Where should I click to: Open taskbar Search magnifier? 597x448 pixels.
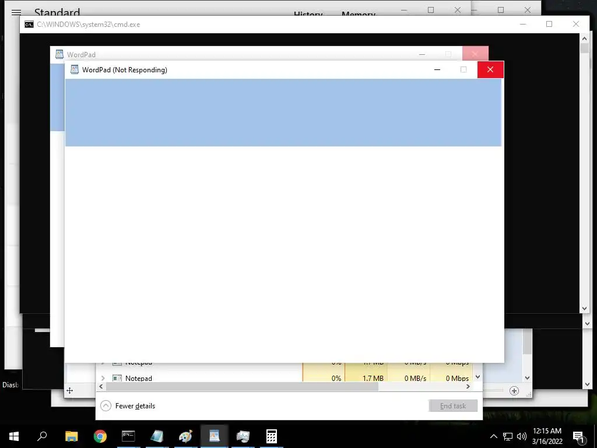pyautogui.click(x=42, y=436)
